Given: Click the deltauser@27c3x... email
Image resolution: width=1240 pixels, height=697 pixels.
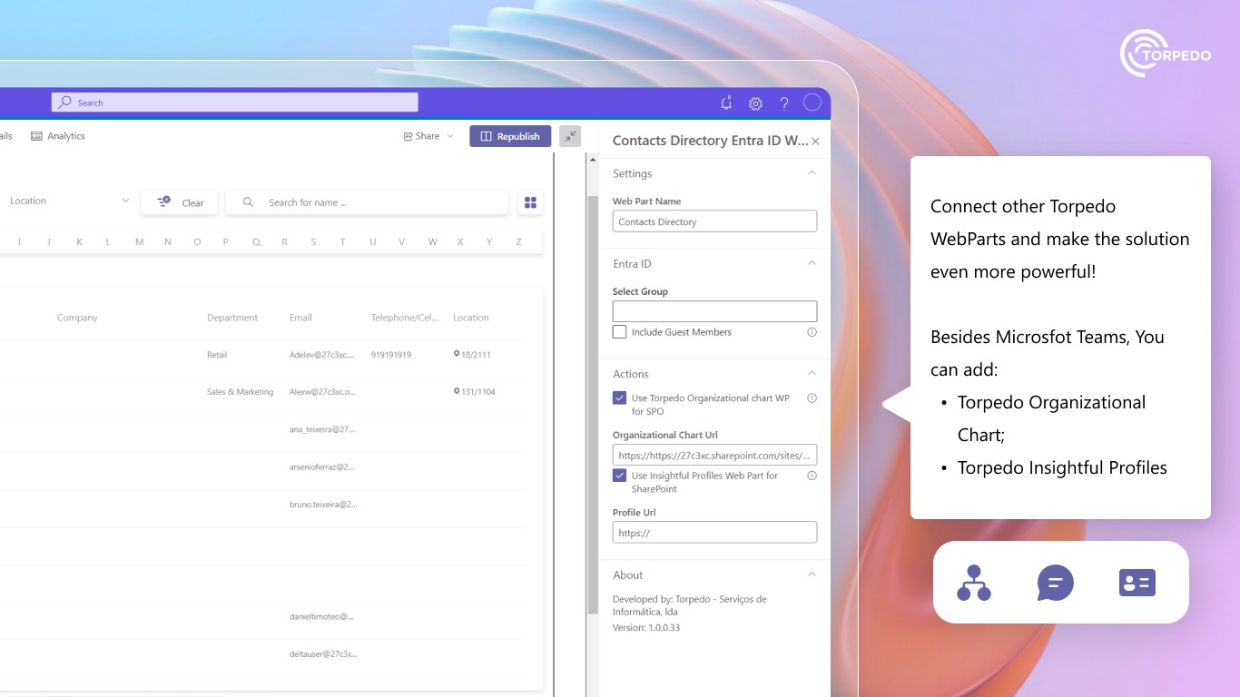Looking at the screenshot, I should coord(323,653).
